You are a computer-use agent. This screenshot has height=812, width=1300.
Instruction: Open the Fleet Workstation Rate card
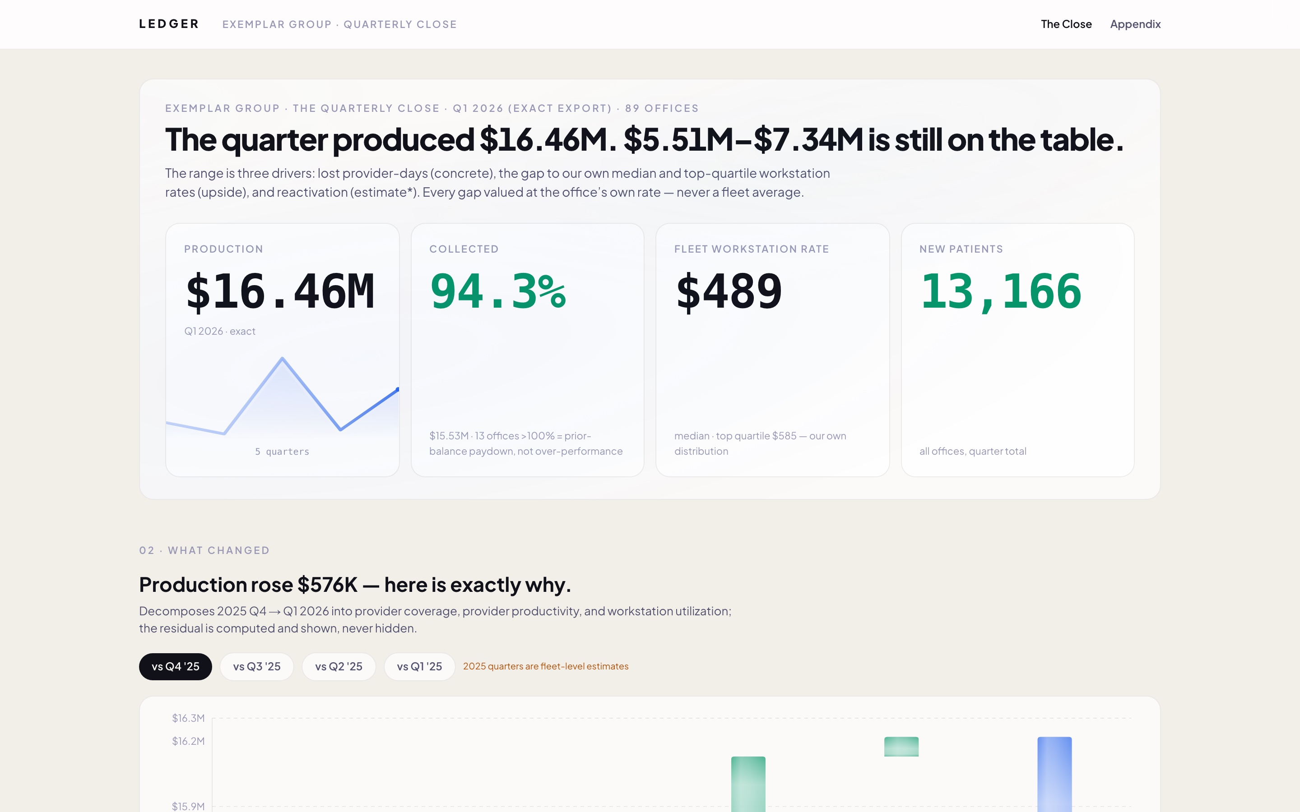(772, 350)
